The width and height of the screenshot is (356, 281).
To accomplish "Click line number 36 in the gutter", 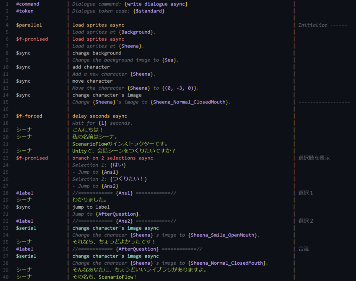I will (5, 249).
